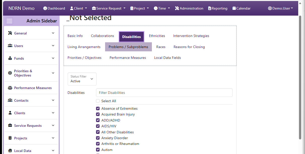Click the Local Data house icon

point(10,151)
